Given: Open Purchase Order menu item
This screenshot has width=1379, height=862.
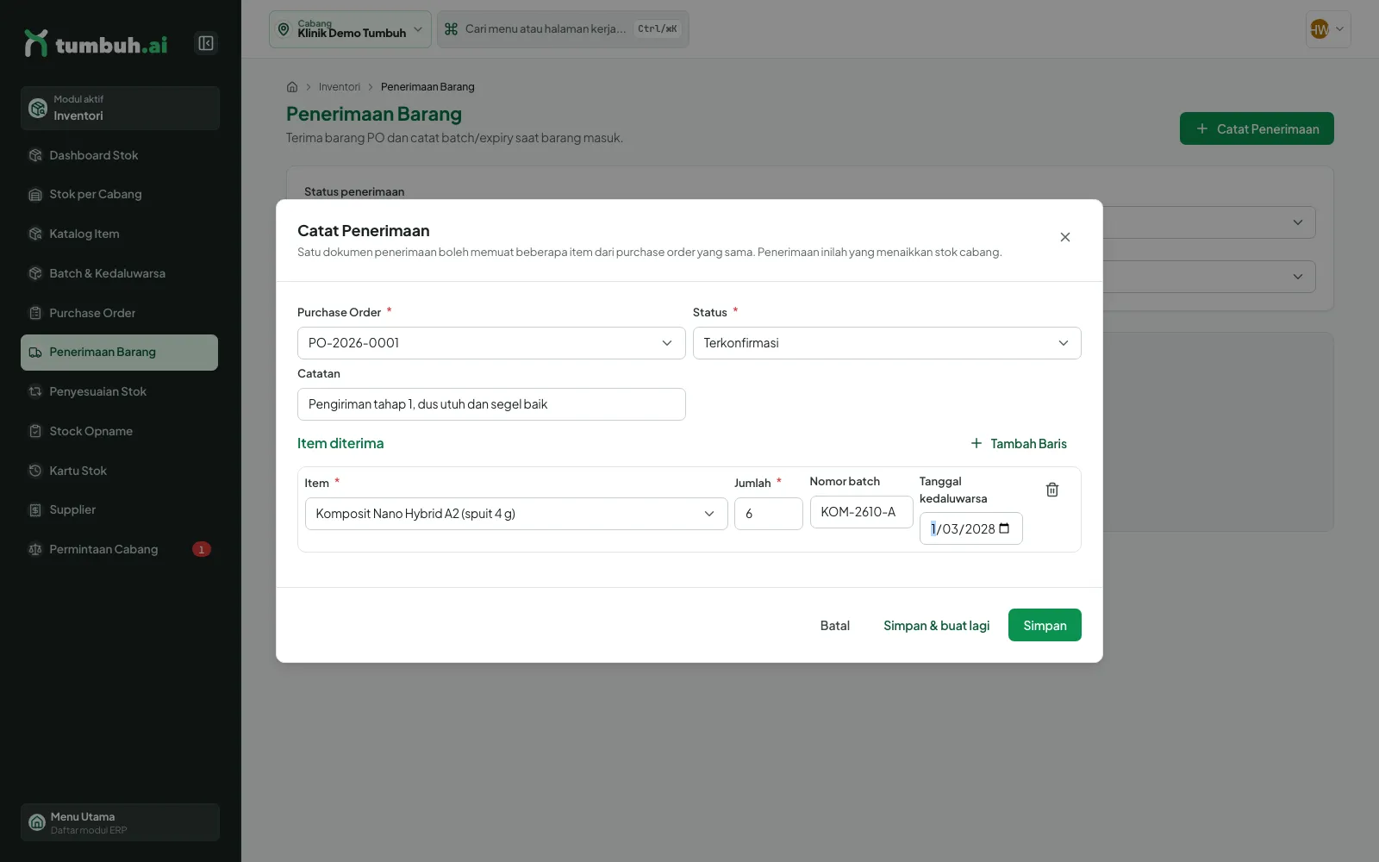Looking at the screenshot, I should tap(120, 313).
